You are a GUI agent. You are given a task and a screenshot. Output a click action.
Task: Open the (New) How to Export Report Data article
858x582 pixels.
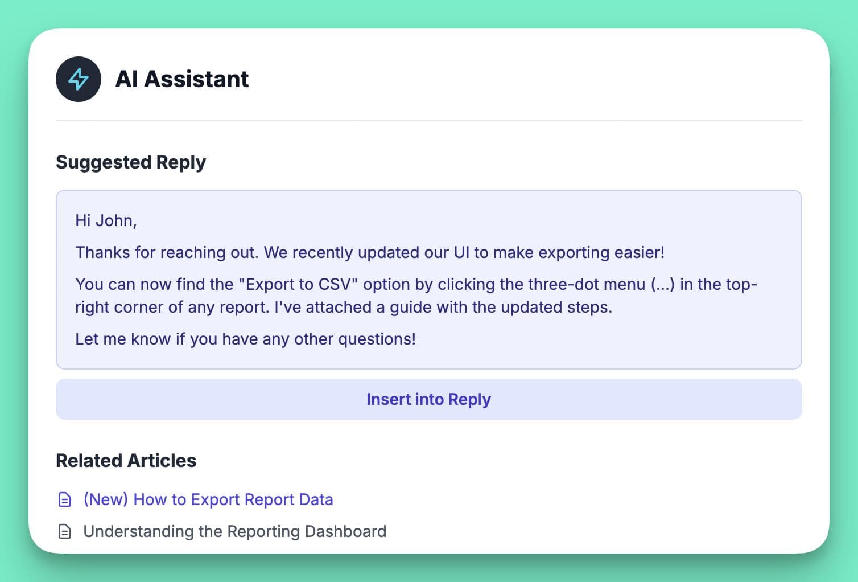pyautogui.click(x=208, y=499)
